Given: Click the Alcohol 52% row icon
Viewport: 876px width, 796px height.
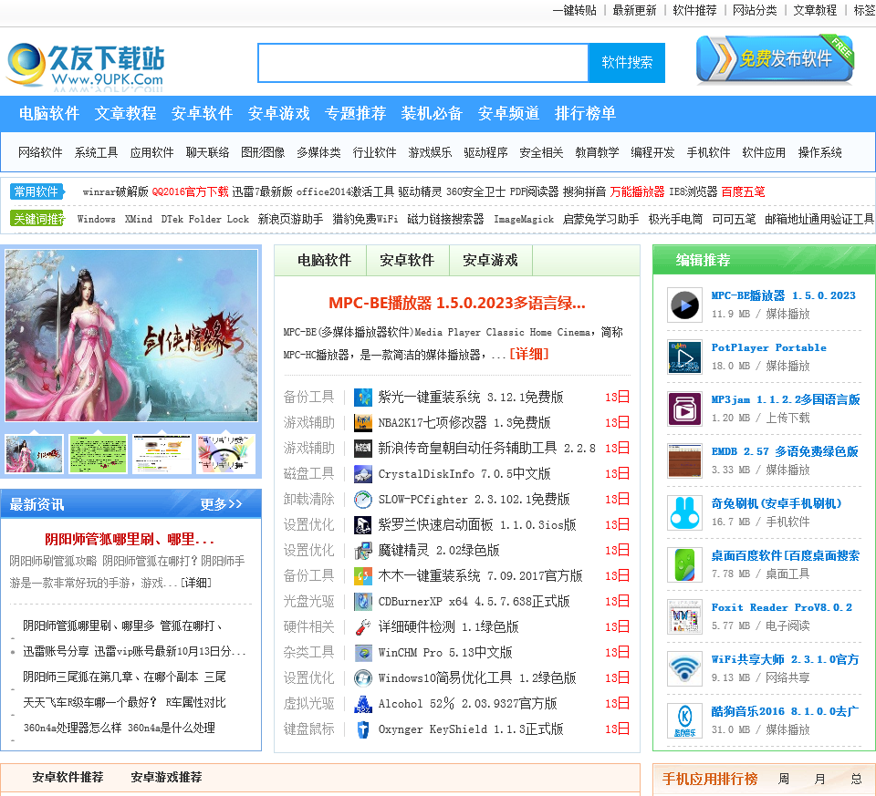Looking at the screenshot, I should [363, 704].
